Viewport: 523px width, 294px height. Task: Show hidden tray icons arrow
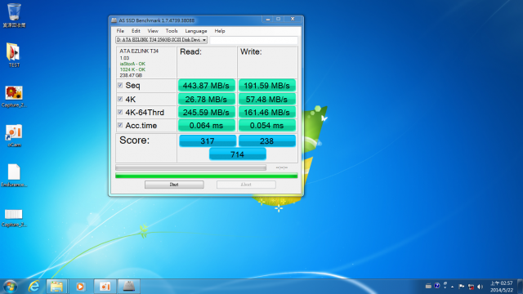coord(452,287)
